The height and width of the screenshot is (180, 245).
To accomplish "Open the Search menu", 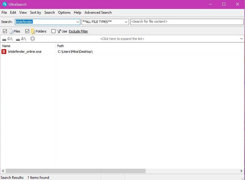I will coord(49,13).
